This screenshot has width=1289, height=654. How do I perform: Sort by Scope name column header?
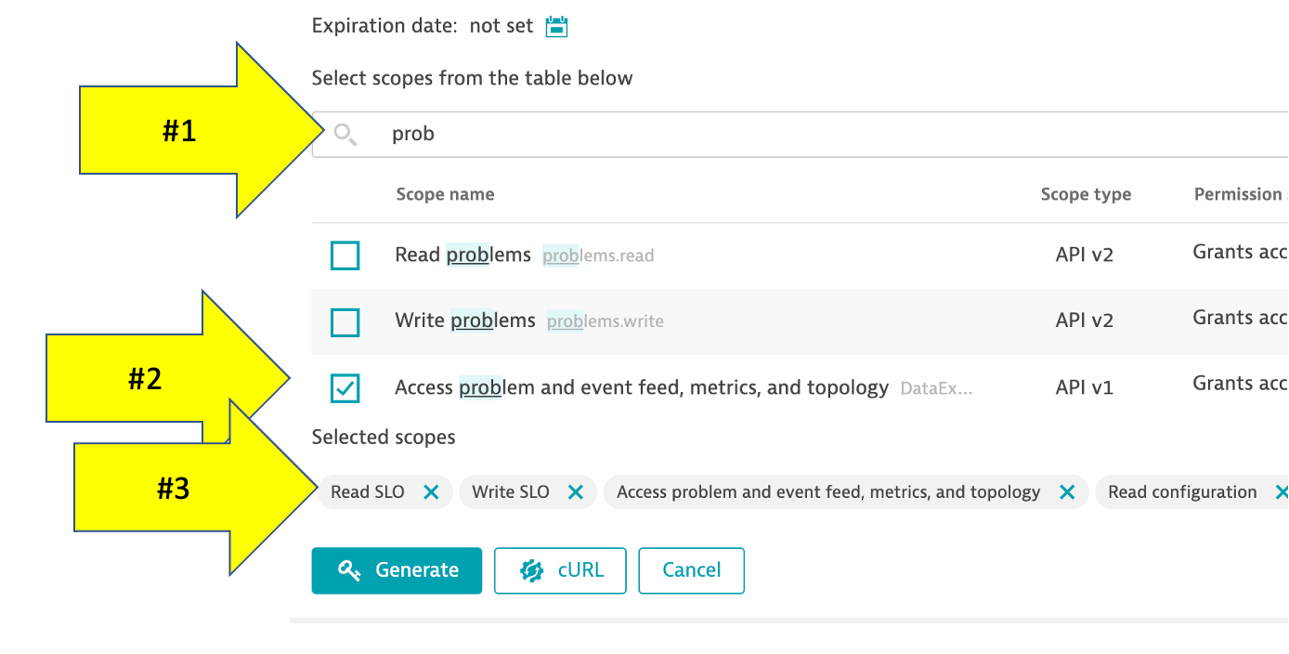point(445,194)
